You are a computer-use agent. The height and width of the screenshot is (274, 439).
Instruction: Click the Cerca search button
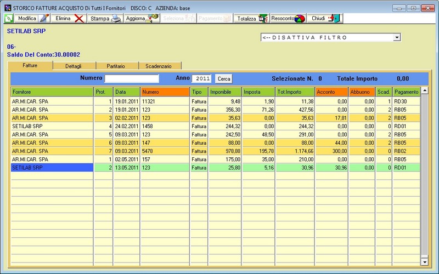click(224, 78)
